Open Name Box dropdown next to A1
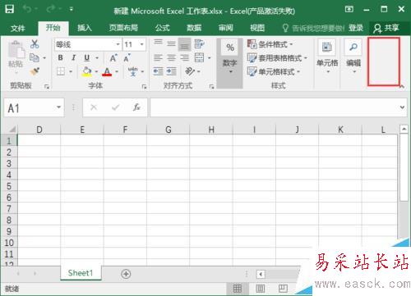Viewport: 411px width, 296px height. tap(58, 107)
